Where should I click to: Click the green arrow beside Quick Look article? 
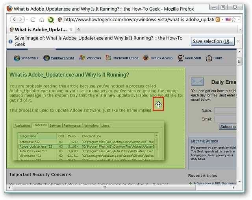click(x=191, y=183)
